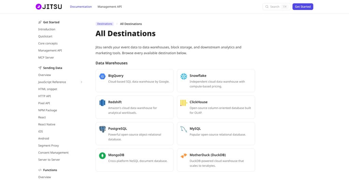Open the HTML snippet page
The width and height of the screenshot is (349, 180).
click(x=48, y=89)
